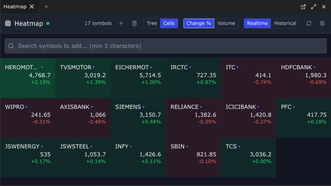Open heatmap settings gear
331x186 pixels.
pyautogui.click(x=322, y=23)
